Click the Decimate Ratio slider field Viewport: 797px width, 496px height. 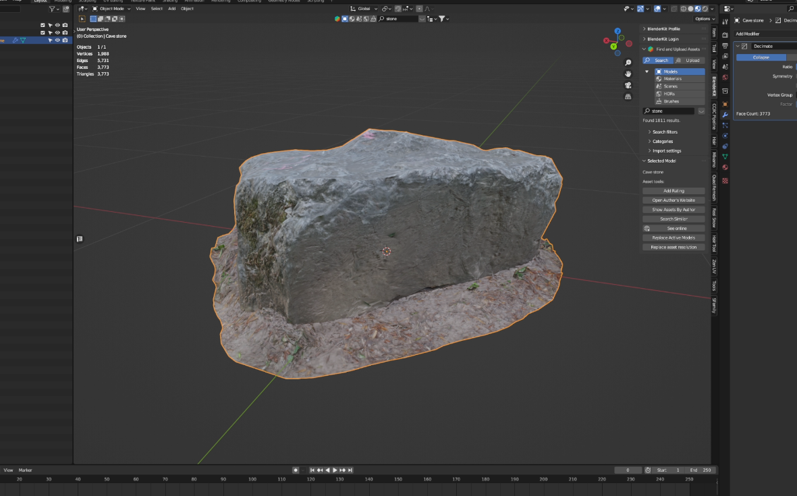(x=796, y=67)
